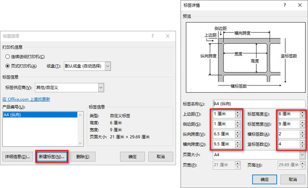
Task: Decrease 横向跨度 with the down arrow
Action: pos(238,146)
